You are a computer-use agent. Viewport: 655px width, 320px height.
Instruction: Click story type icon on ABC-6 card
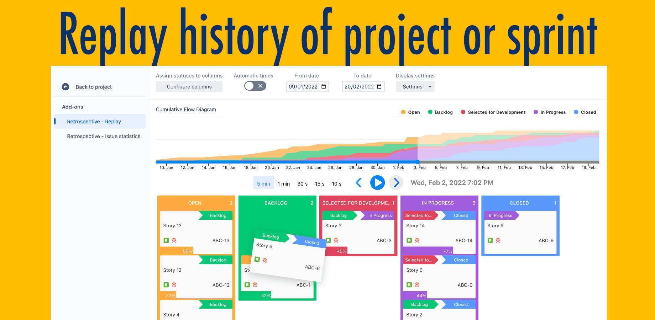(x=257, y=259)
